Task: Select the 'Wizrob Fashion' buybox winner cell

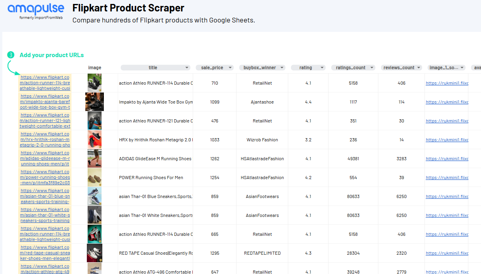Action: (x=262, y=140)
